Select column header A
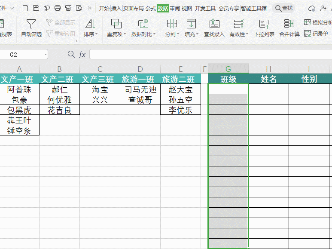Viewport: 332px width, 249px height. 19,69
